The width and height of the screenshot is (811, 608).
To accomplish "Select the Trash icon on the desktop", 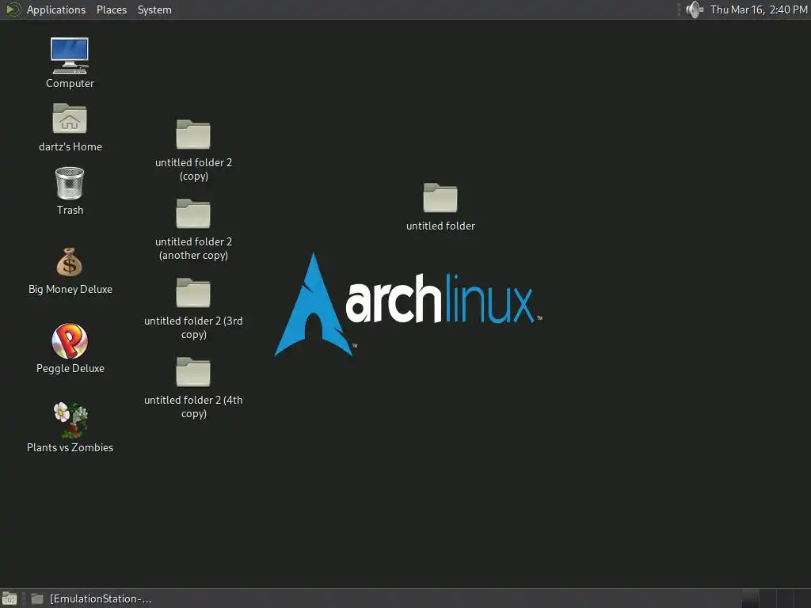I will click(x=70, y=183).
